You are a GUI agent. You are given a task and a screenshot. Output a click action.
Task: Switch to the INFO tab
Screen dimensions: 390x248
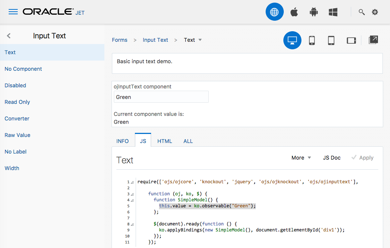(122, 141)
